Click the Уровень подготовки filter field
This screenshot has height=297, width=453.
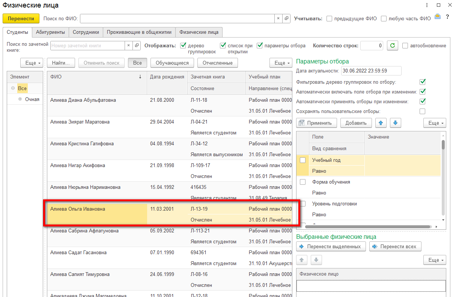334,204
